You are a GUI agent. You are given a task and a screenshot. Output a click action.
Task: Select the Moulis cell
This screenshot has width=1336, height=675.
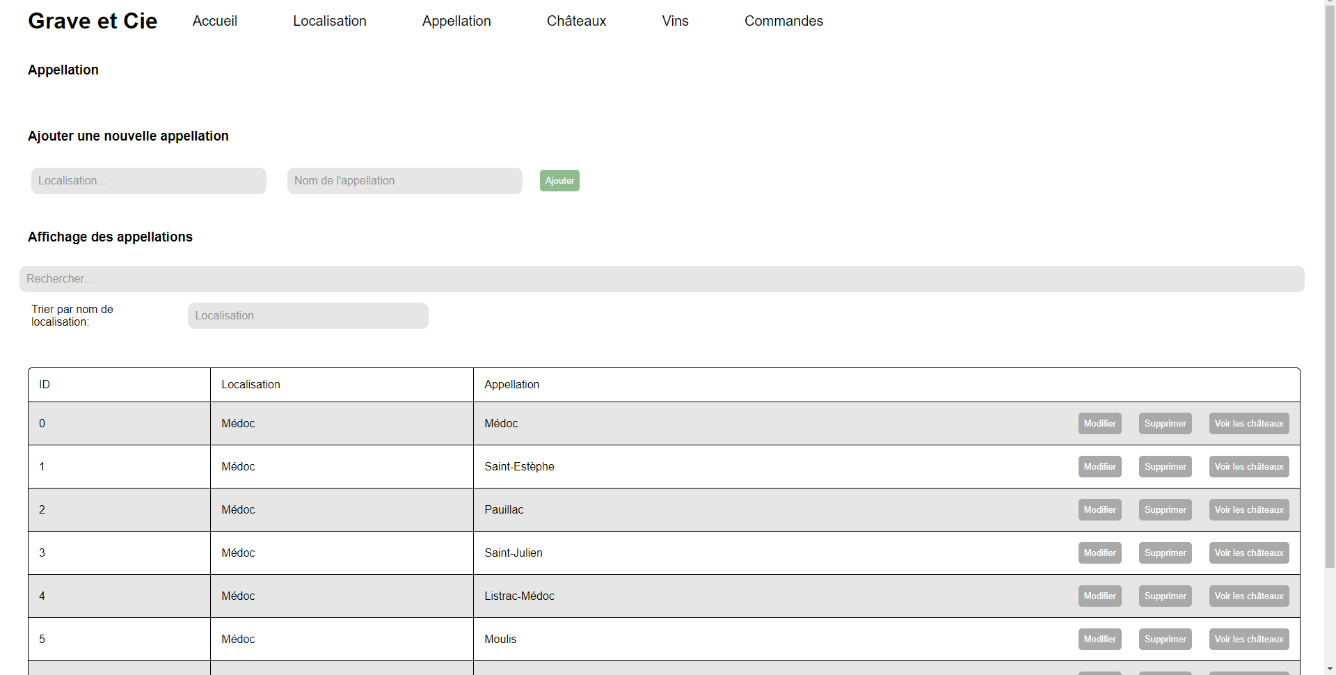[500, 640]
